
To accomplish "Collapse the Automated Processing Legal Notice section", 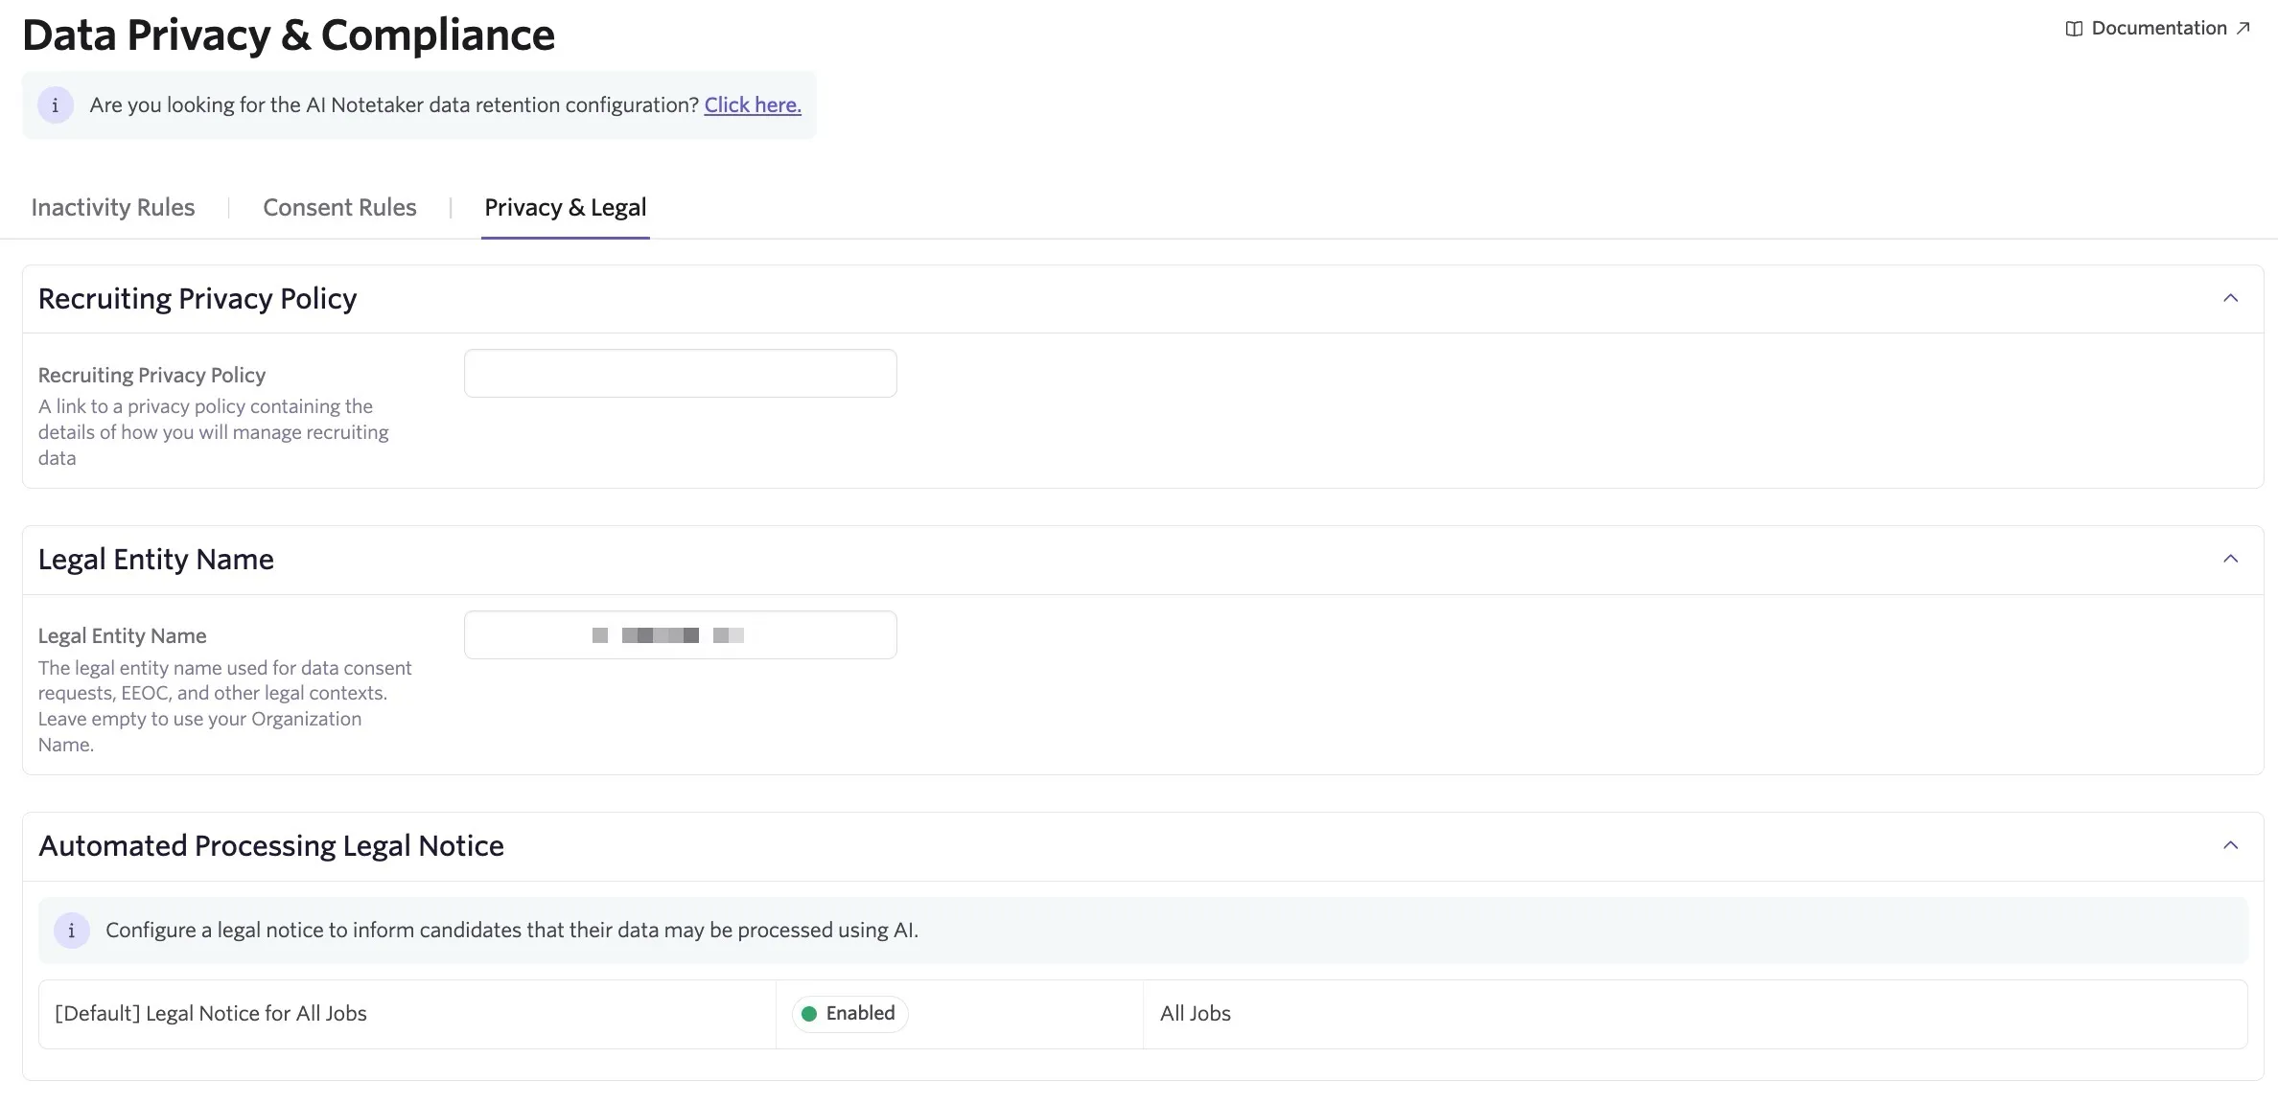I will [2231, 845].
